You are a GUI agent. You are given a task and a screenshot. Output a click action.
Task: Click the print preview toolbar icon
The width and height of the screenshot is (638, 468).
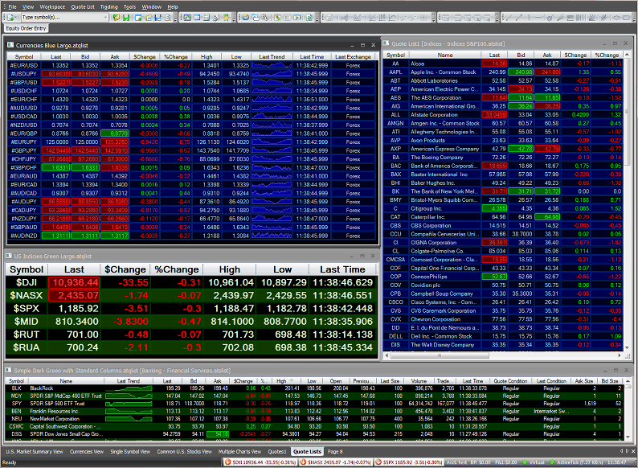(168, 18)
